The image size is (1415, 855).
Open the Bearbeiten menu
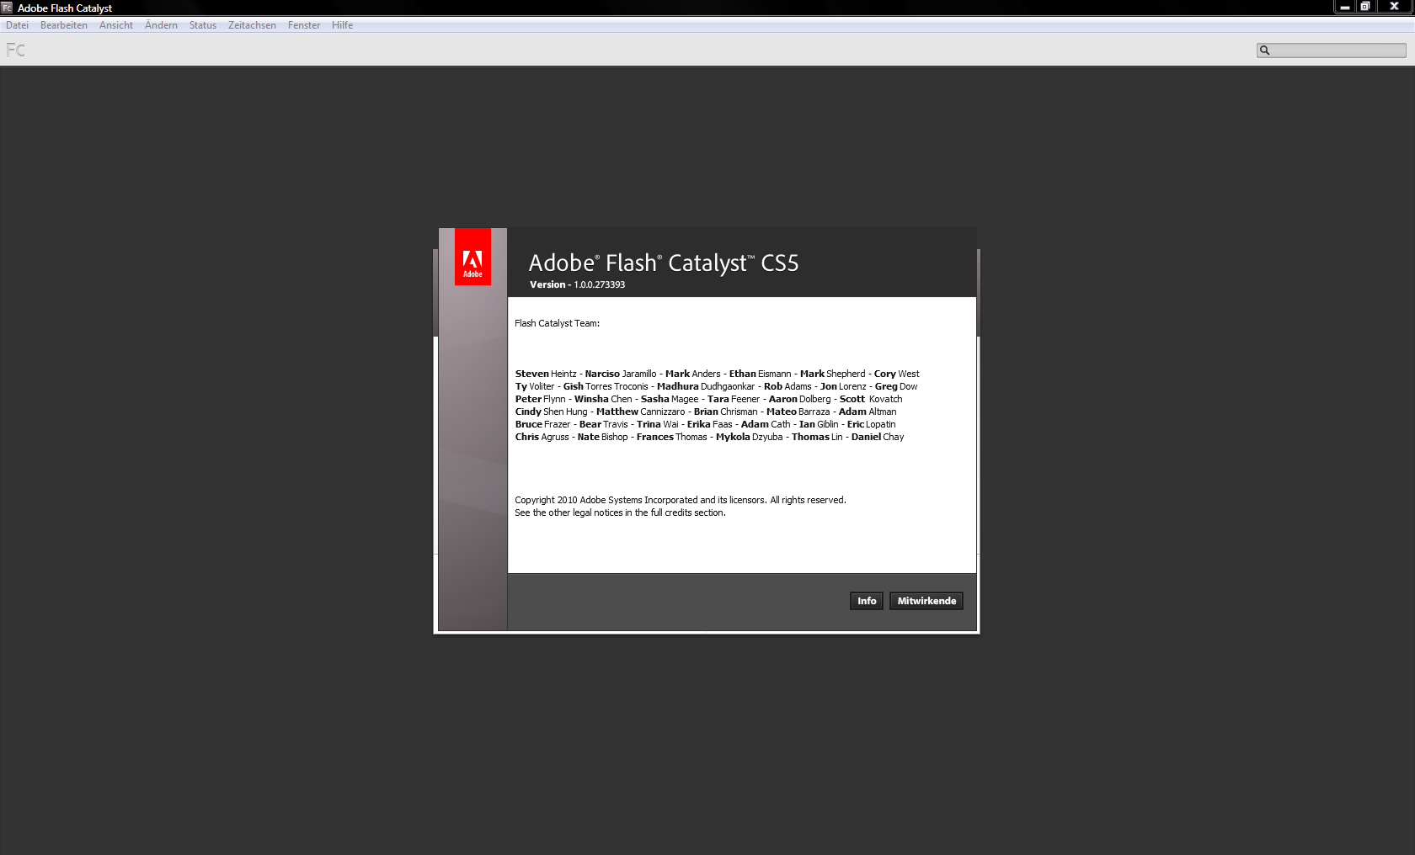(64, 25)
